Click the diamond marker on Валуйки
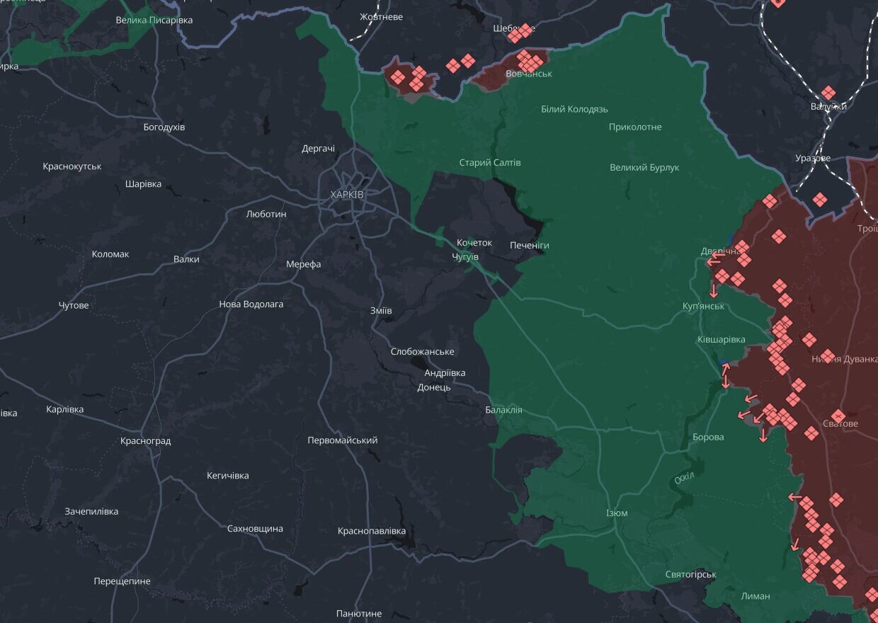 click(828, 93)
